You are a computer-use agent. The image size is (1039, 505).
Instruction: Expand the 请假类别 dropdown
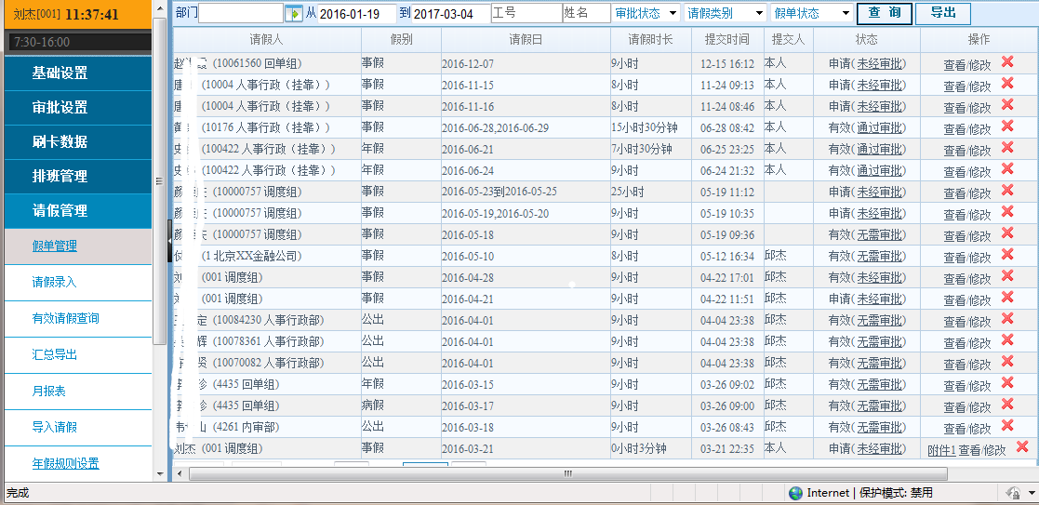(725, 14)
